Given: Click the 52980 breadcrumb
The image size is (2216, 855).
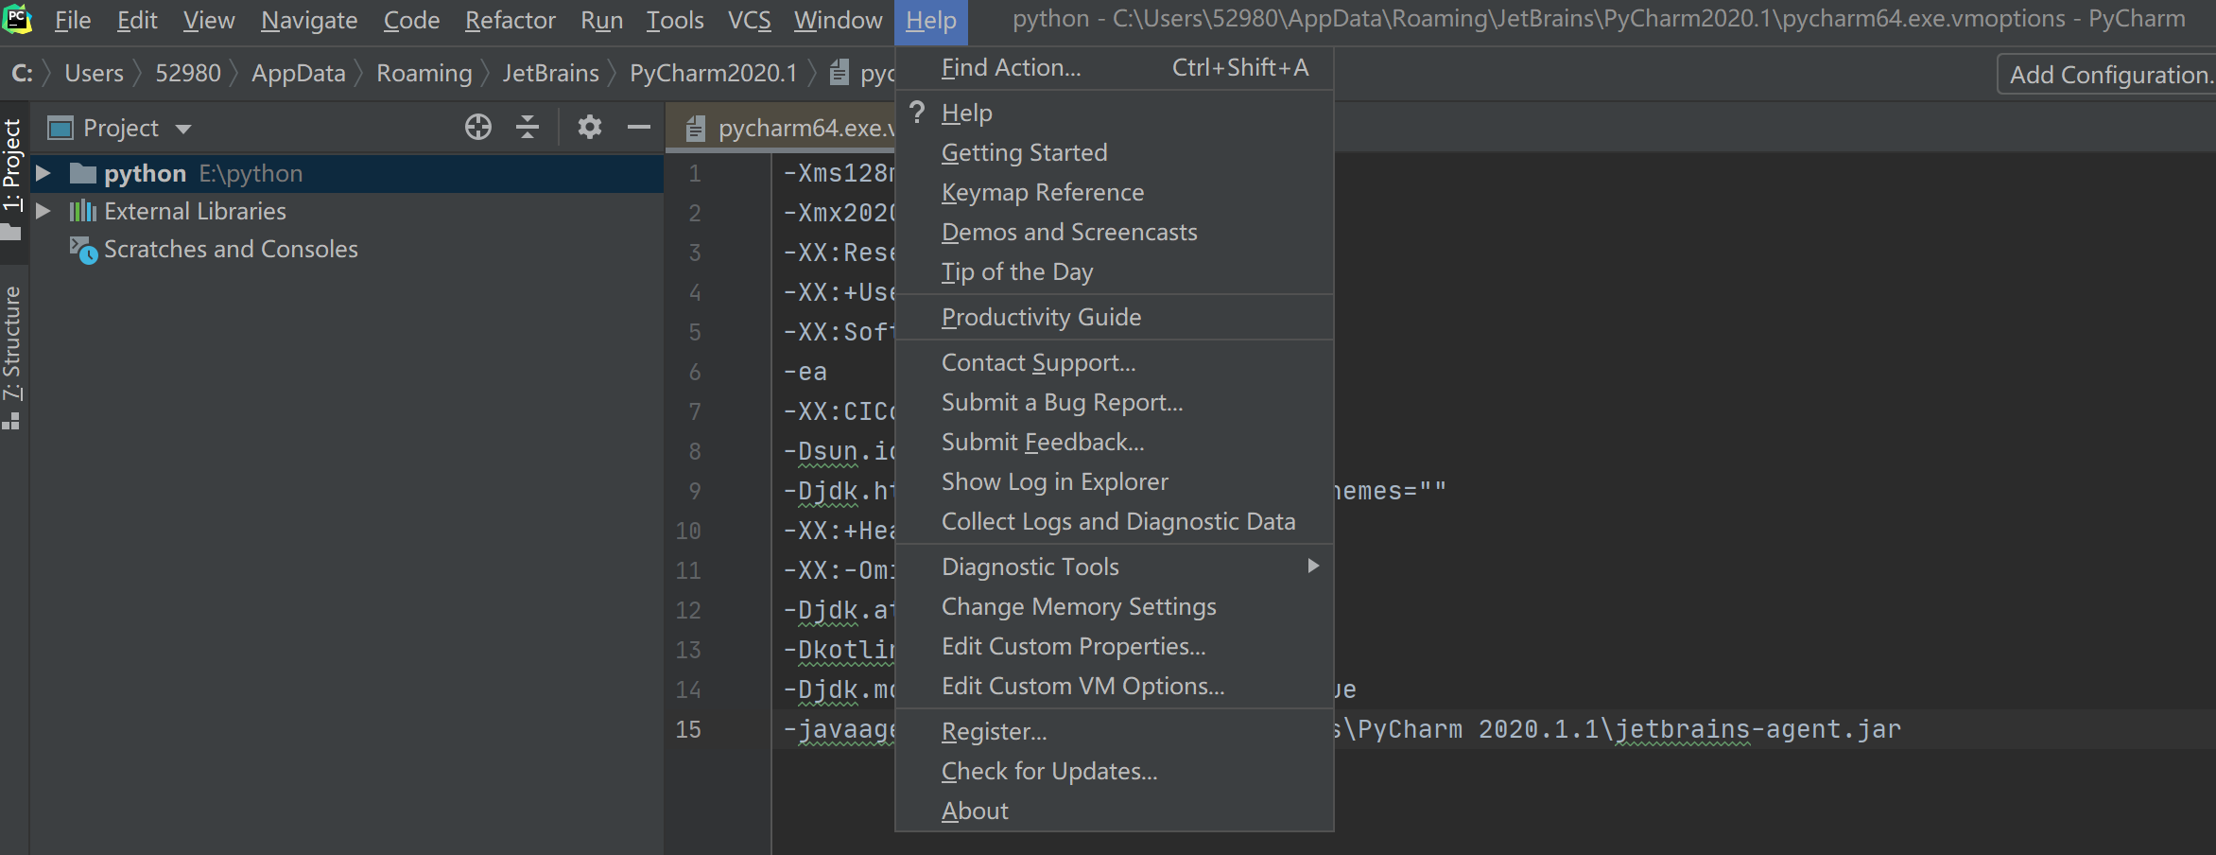Looking at the screenshot, I should pos(187,73).
